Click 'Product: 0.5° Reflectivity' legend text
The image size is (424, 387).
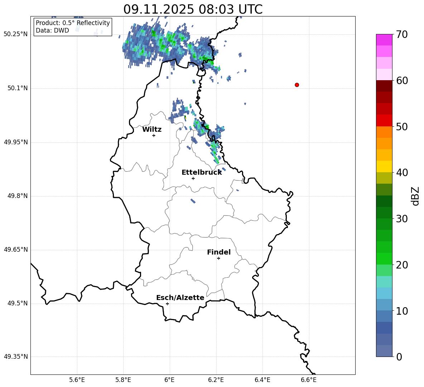[x=73, y=23]
